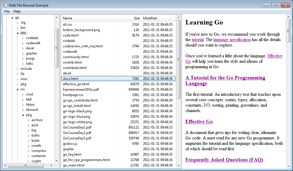Click the preview pane's scroll up arrow

pyautogui.click(x=288, y=17)
